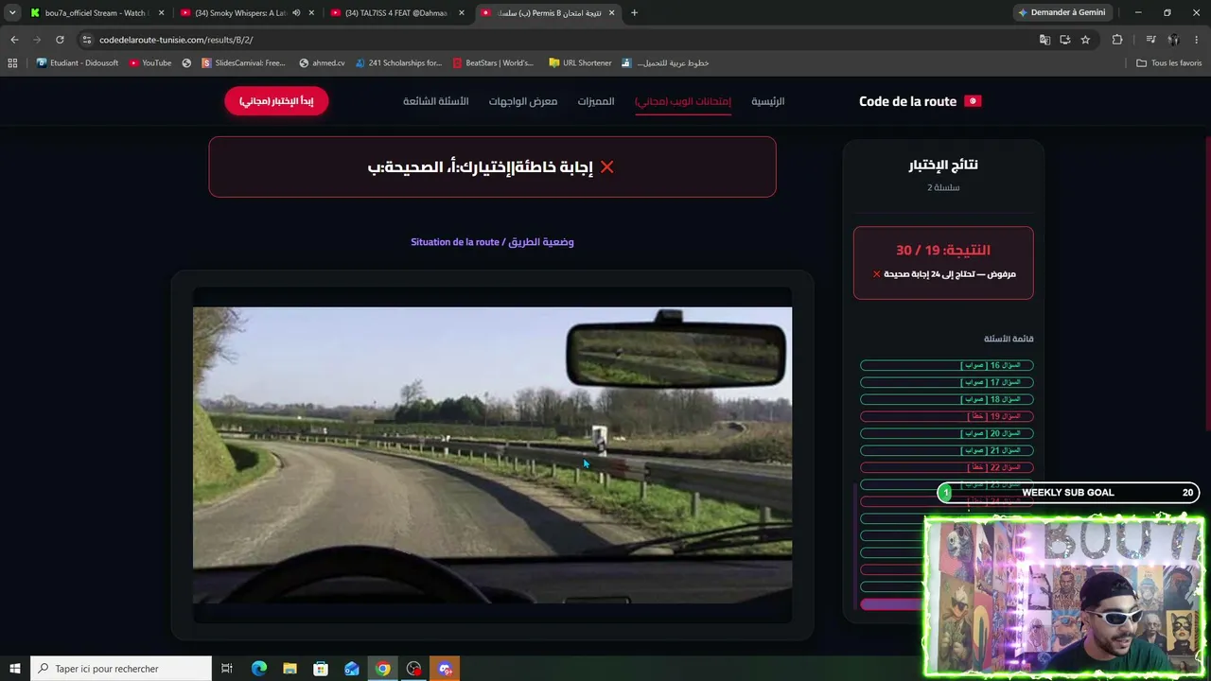
Task: Open the Outlook icon on the taskbar
Action: coord(352,669)
